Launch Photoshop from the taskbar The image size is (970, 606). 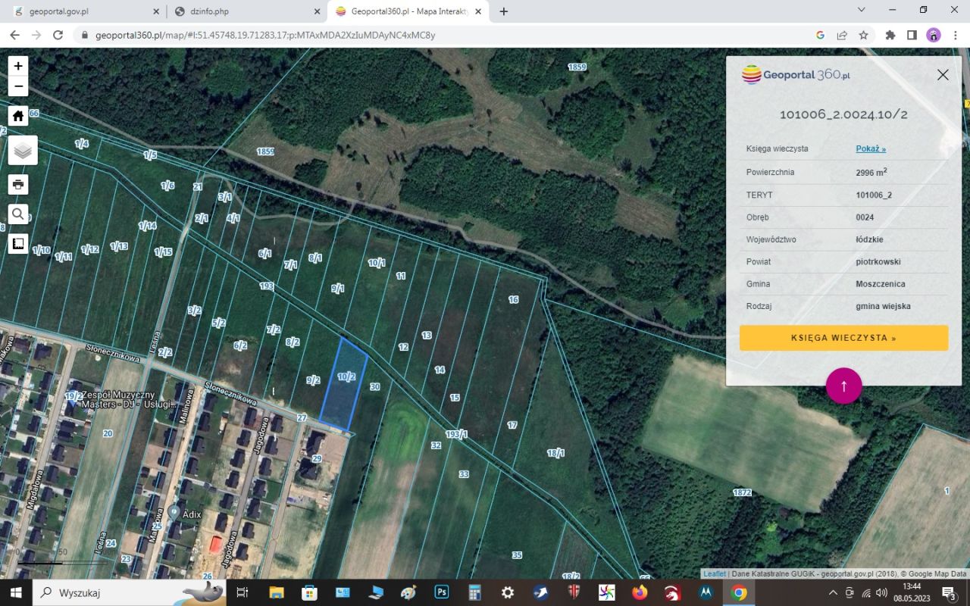(440, 592)
